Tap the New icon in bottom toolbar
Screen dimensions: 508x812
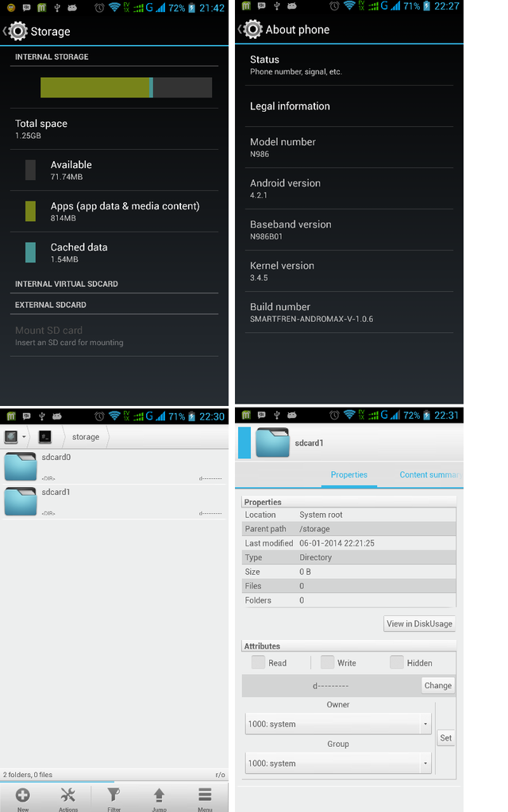pyautogui.click(x=23, y=795)
